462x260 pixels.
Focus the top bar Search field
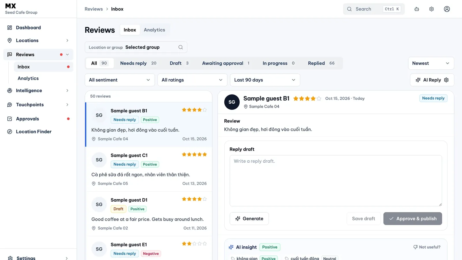[374, 9]
